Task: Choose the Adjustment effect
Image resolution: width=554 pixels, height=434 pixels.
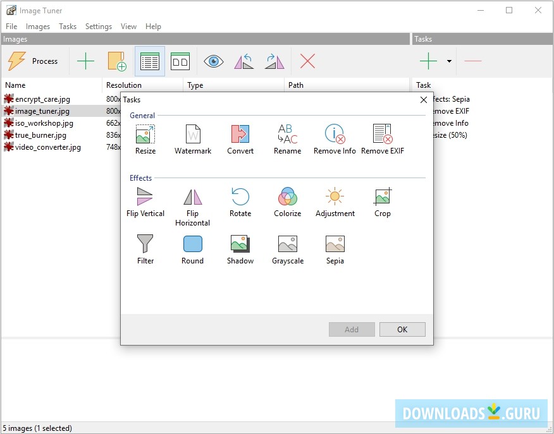Action: tap(335, 202)
